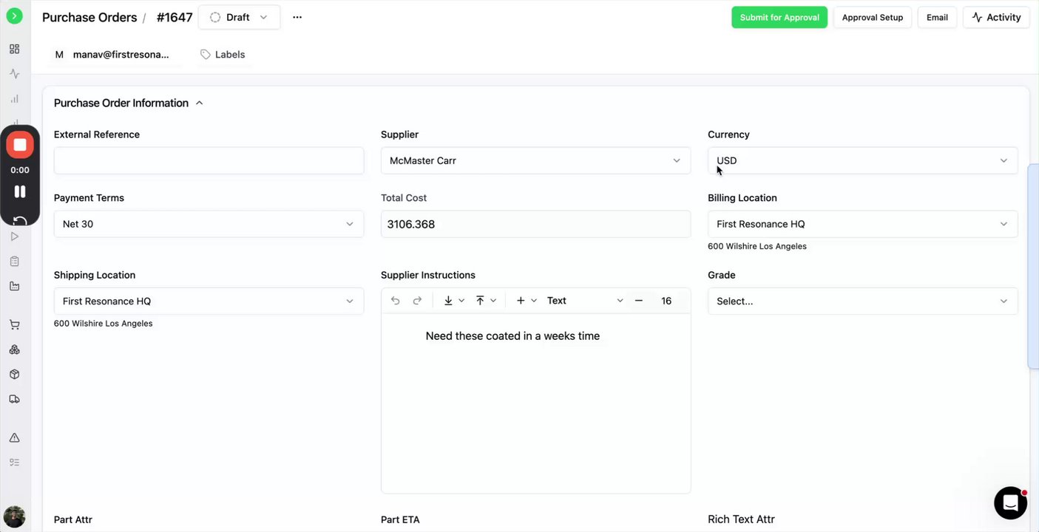Viewport: 1039px width, 532px height.
Task: Open the Payment Terms Net 30 dropdown
Action: [209, 224]
